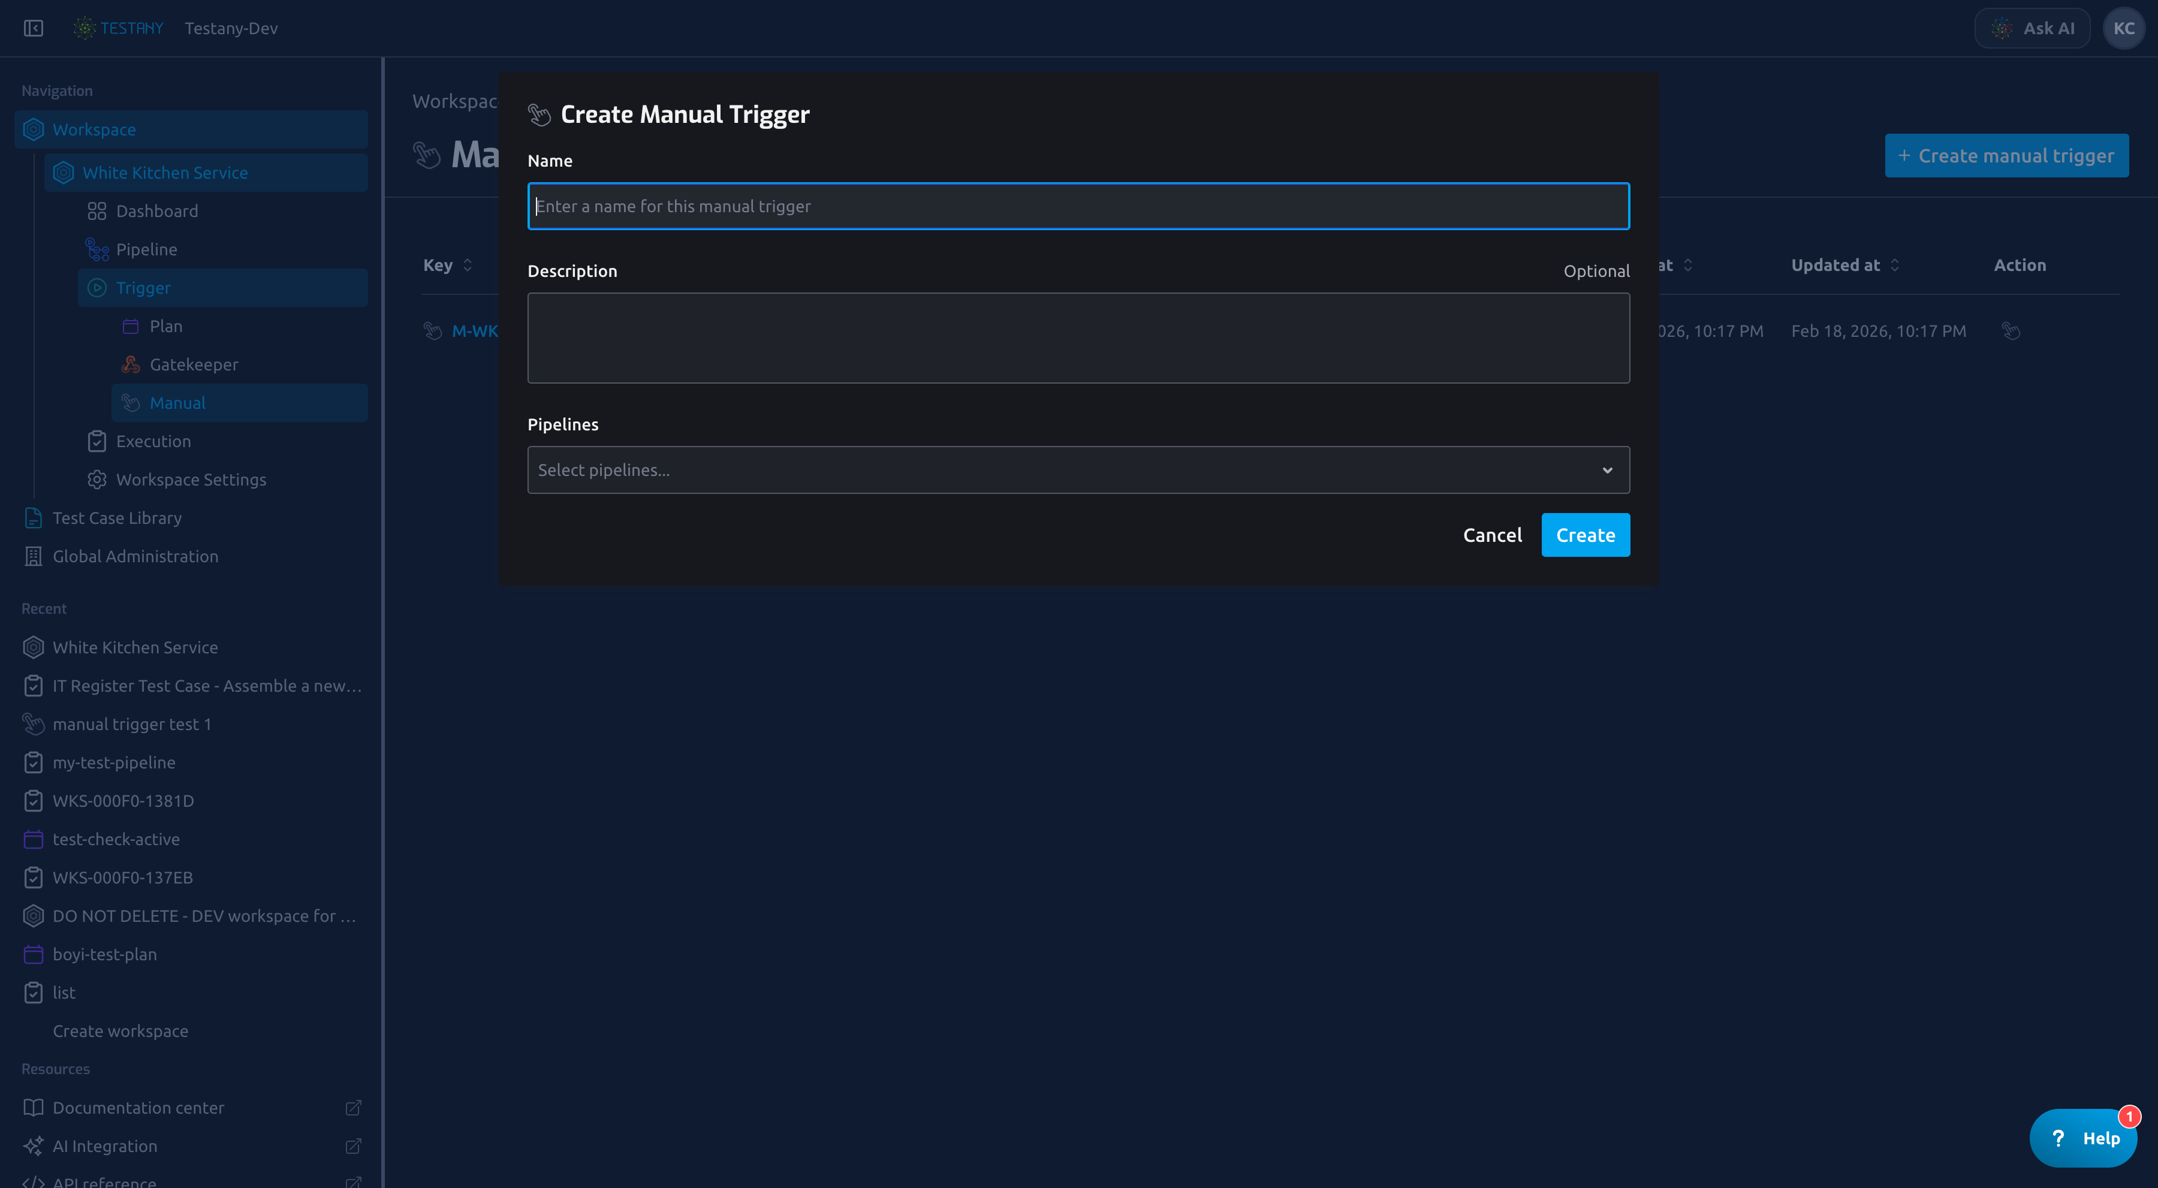2158x1188 pixels.
Task: Open the Select pipelines dropdown
Action: click(x=1078, y=470)
